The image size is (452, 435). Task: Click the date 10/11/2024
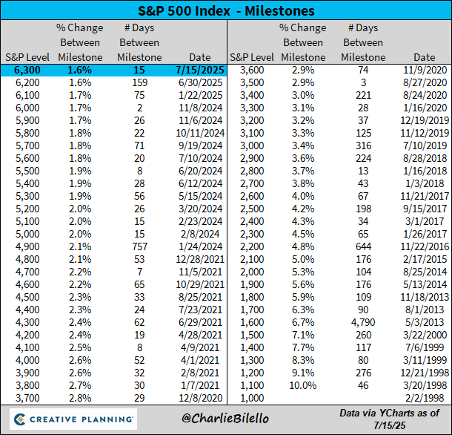200,133
